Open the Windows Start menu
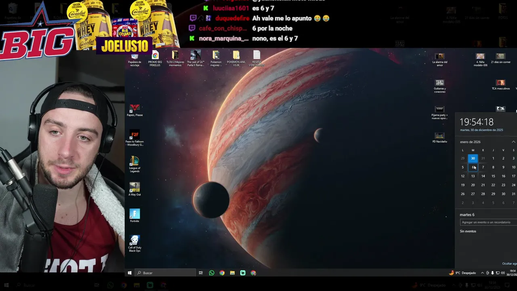Image resolution: width=517 pixels, height=291 pixels. [x=130, y=273]
